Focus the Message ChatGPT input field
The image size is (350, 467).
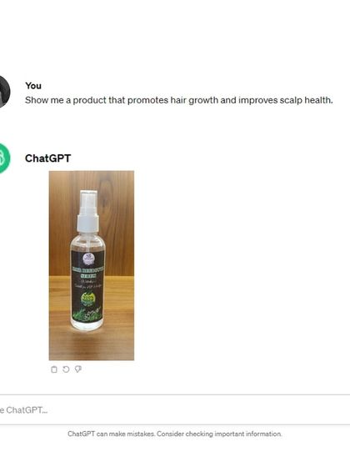[175, 410]
